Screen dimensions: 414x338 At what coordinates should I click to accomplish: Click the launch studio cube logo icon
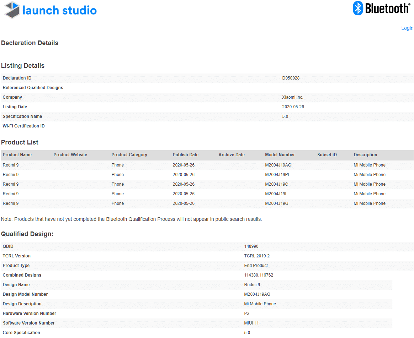point(12,10)
